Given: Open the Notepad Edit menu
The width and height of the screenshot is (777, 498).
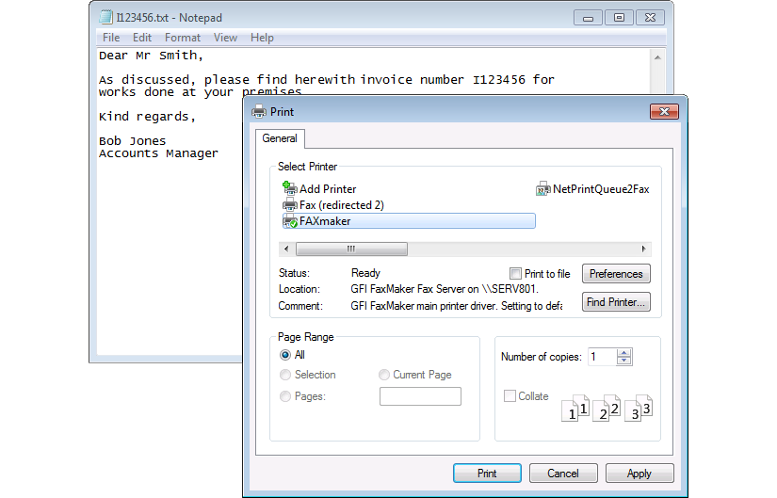Looking at the screenshot, I should [141, 38].
